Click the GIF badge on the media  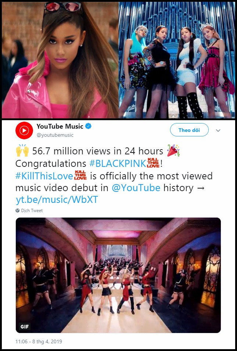point(24,327)
